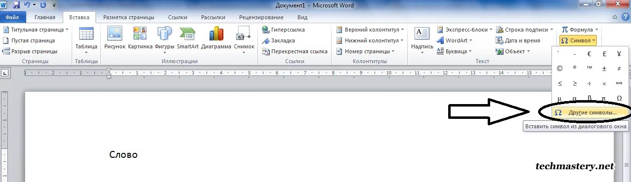Switch to Разметка страницы tab
The image size is (631, 182).
click(x=128, y=17)
